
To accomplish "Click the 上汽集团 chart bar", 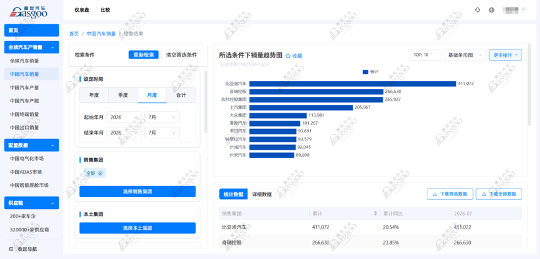I will (302, 107).
